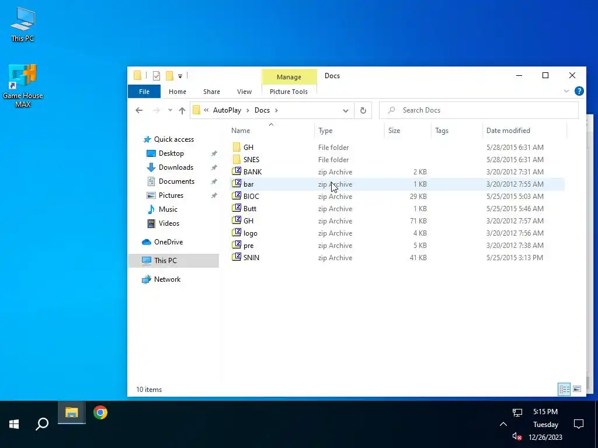598x448 pixels.
Task: Select Butt zip archive
Action: point(397,208)
